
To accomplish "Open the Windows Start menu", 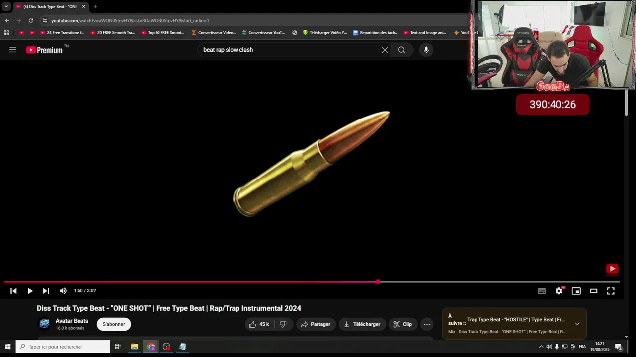I will coord(7,347).
